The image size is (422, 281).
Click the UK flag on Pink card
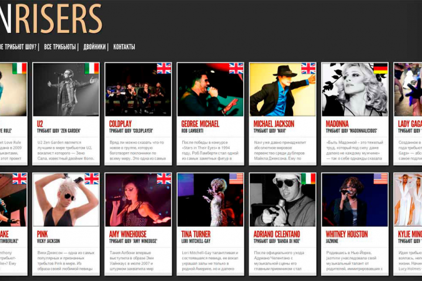pos(92,179)
